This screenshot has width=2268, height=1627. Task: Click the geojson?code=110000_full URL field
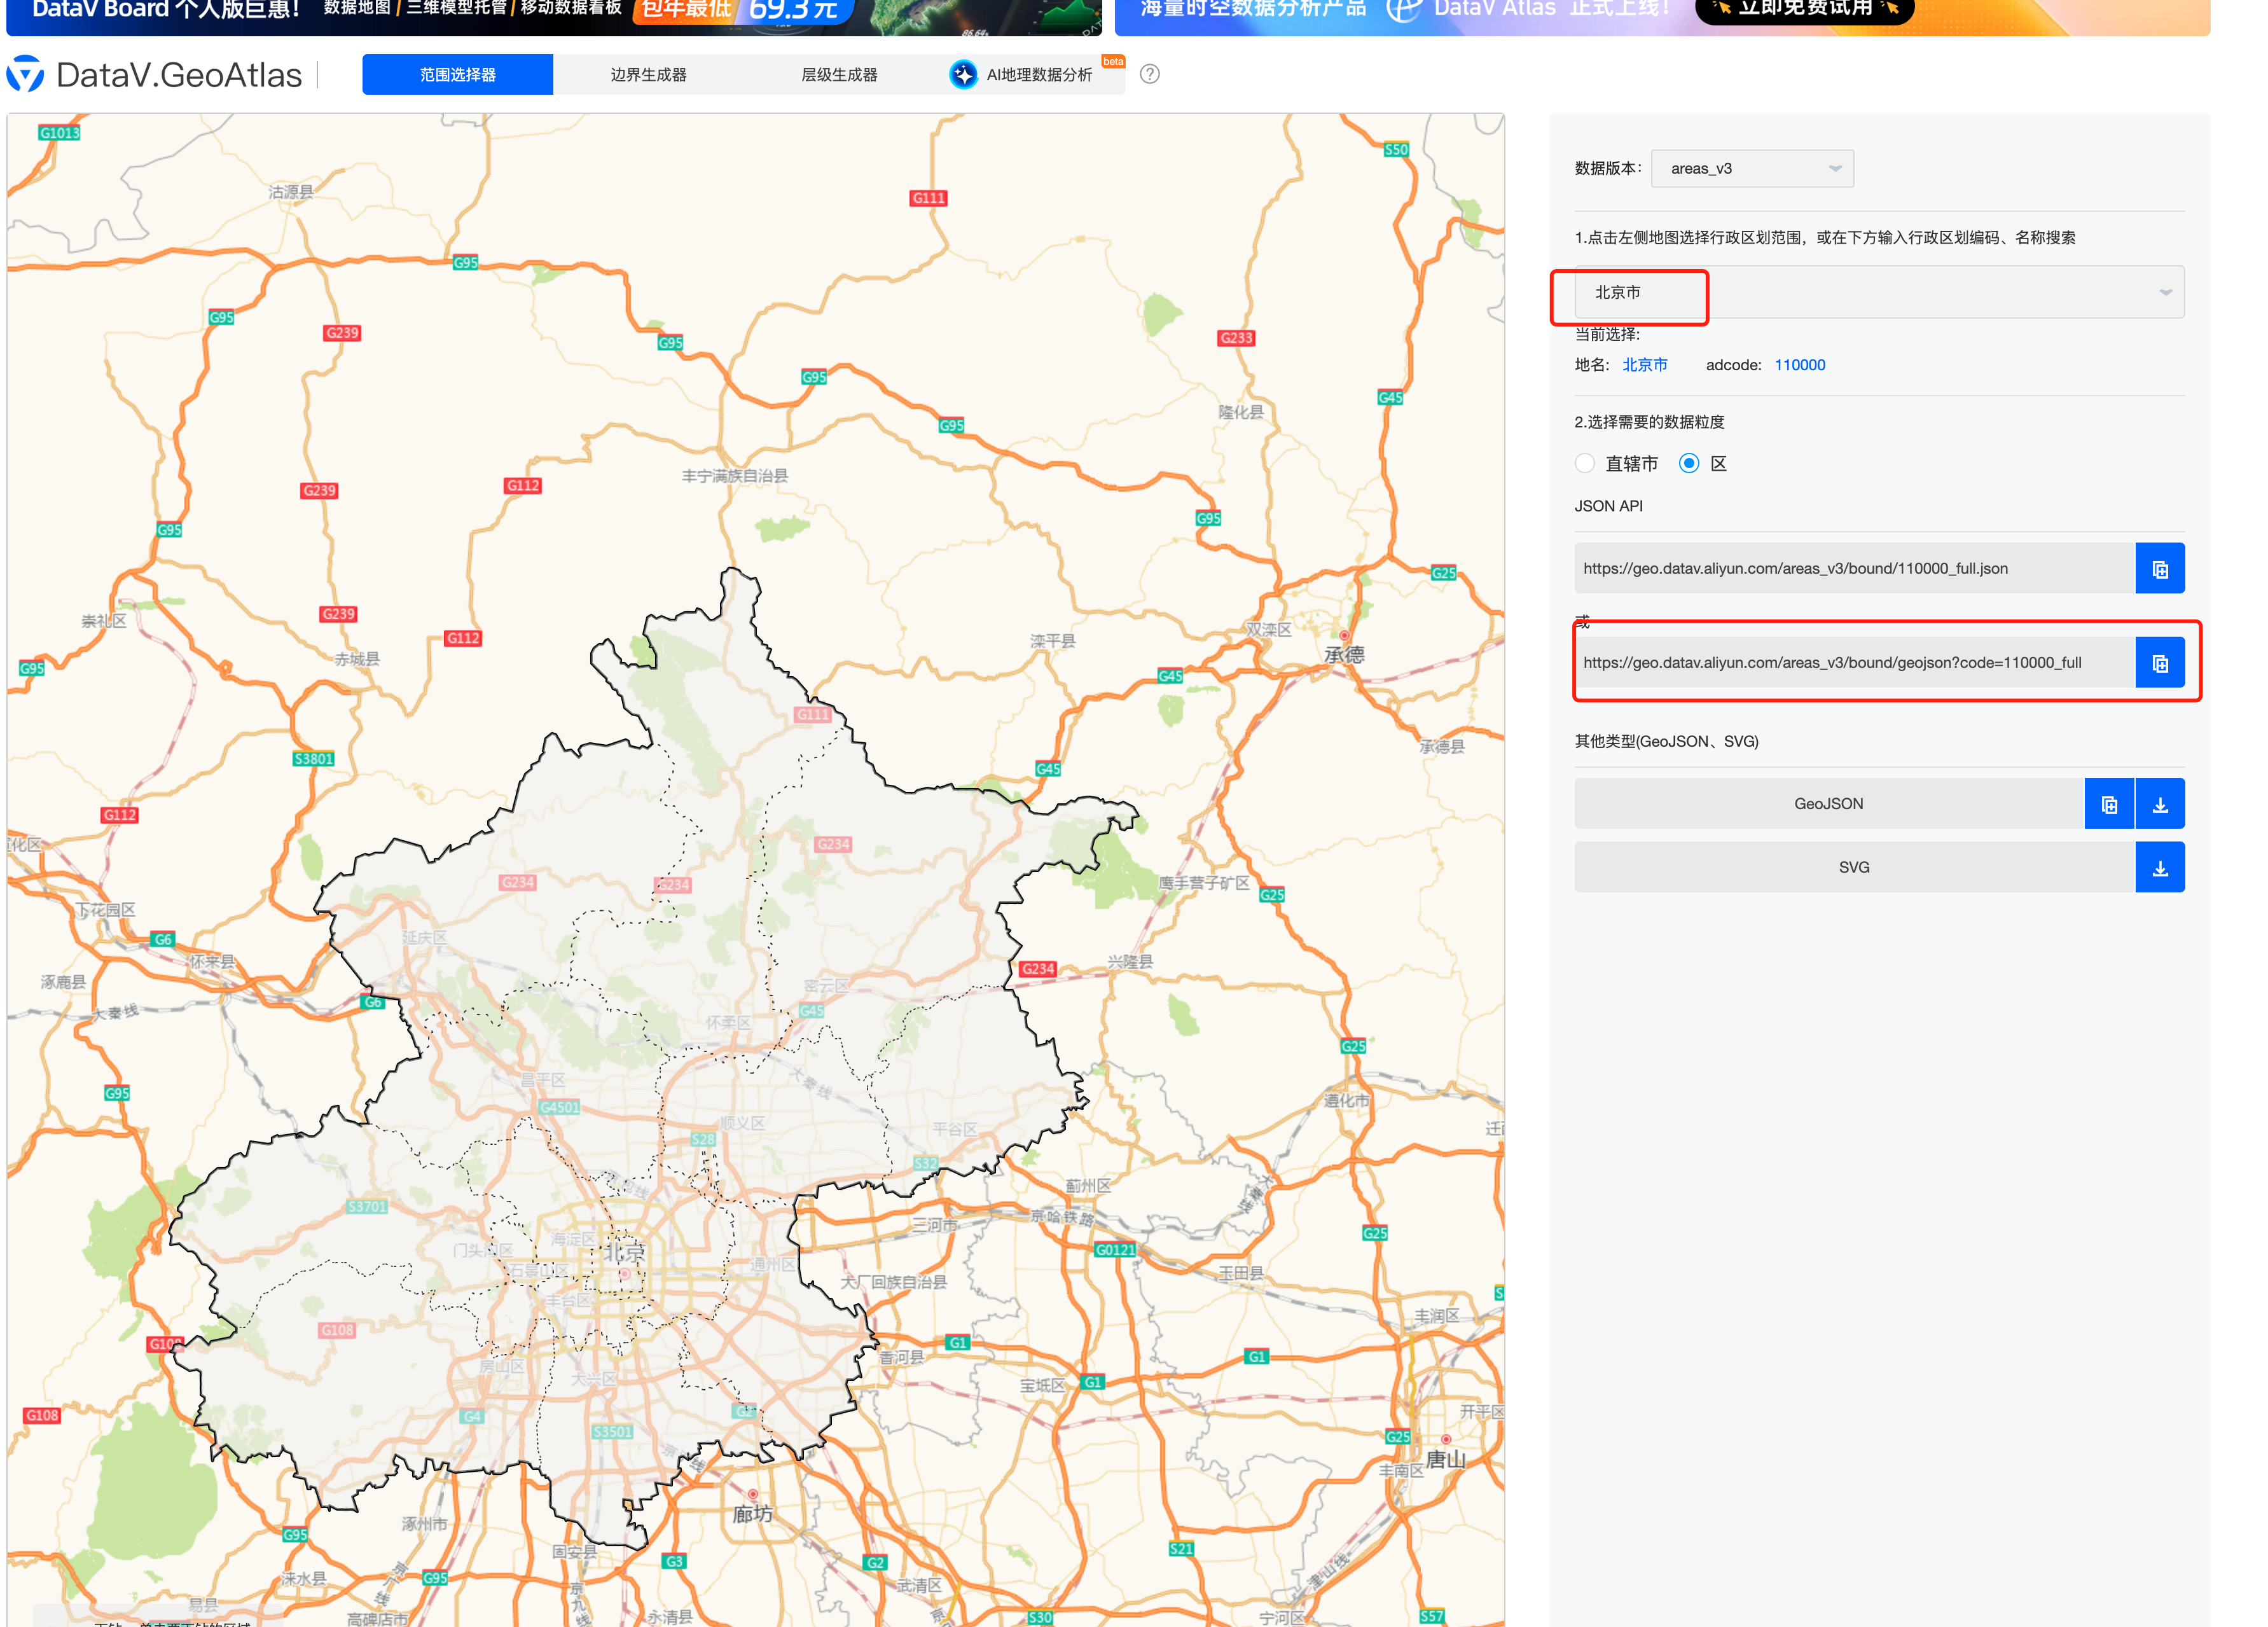click(1854, 662)
